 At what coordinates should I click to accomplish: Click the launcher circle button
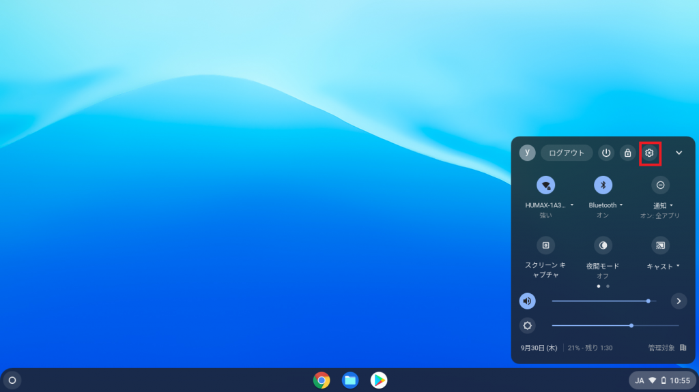pyautogui.click(x=12, y=380)
